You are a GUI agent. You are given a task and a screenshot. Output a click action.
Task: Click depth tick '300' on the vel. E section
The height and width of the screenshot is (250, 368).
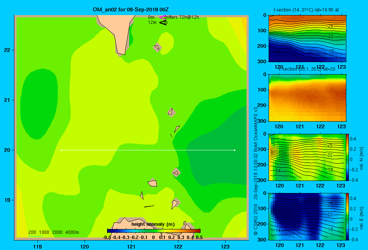point(262,239)
